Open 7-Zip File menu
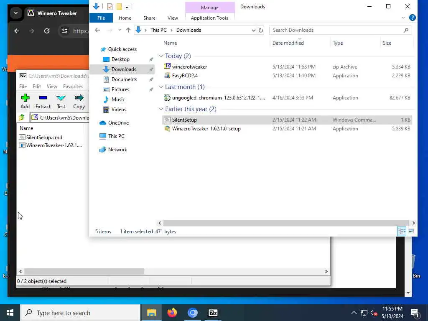 coord(23,86)
